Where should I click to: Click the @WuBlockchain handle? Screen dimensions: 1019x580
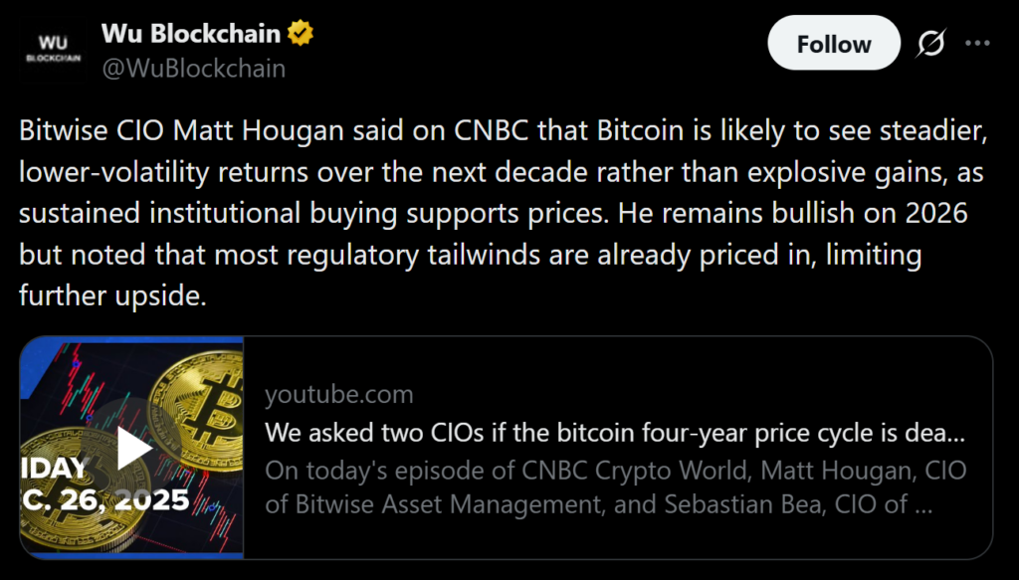tap(193, 68)
